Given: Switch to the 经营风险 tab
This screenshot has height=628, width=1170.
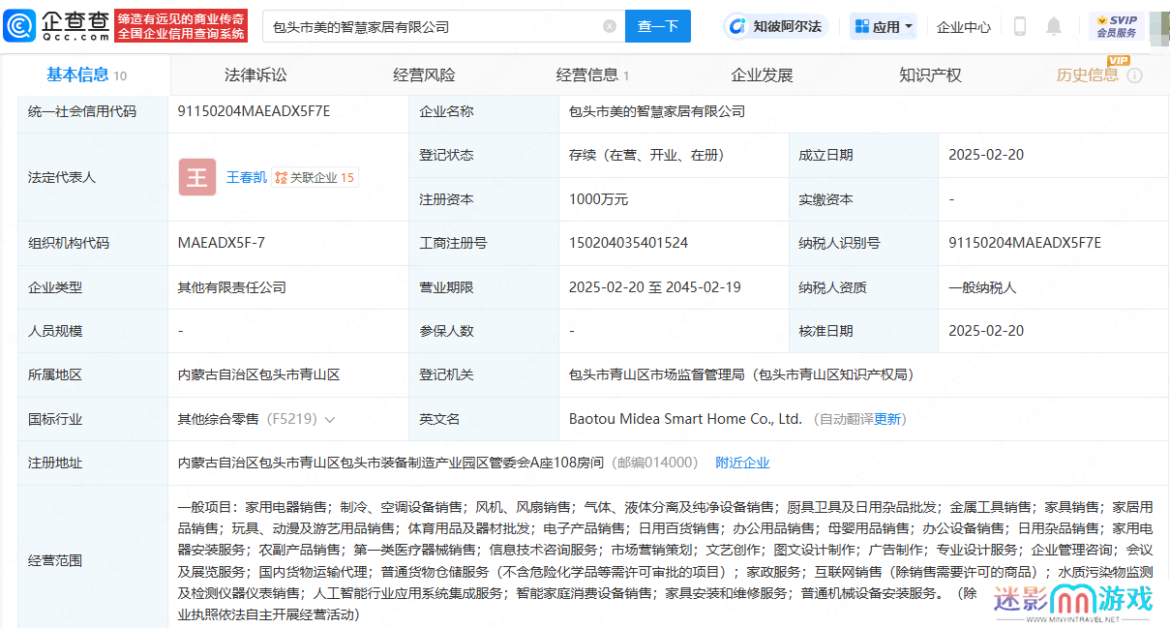Looking at the screenshot, I should (424, 75).
